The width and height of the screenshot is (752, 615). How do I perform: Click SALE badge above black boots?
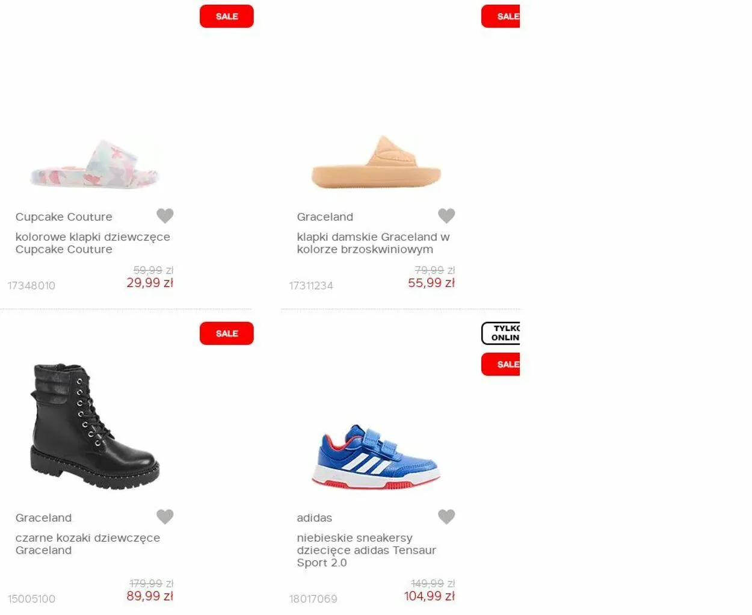click(x=227, y=333)
